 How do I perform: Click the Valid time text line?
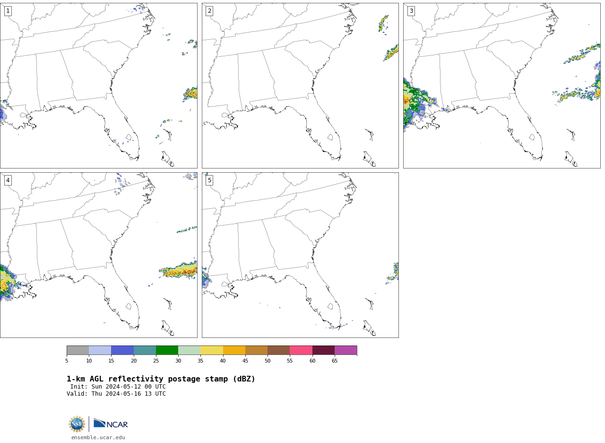116,394
